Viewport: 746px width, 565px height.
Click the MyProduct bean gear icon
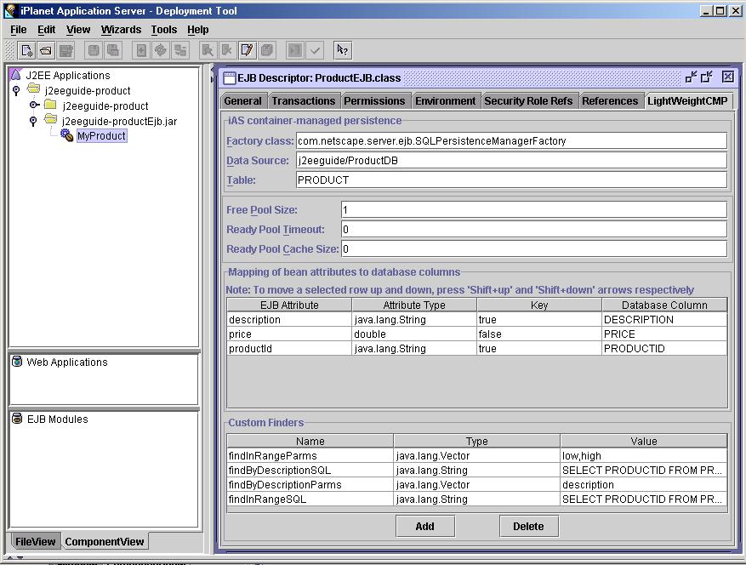click(x=66, y=135)
